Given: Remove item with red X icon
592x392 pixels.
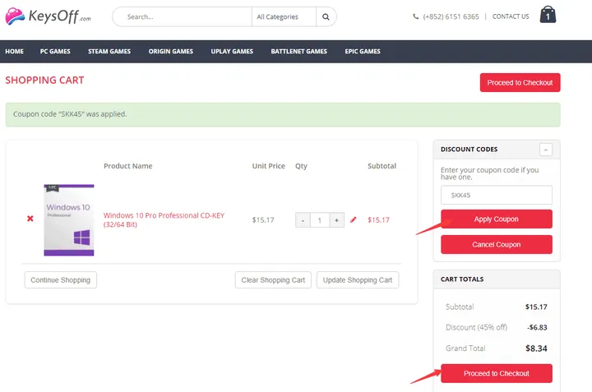Looking at the screenshot, I should tap(30, 219).
